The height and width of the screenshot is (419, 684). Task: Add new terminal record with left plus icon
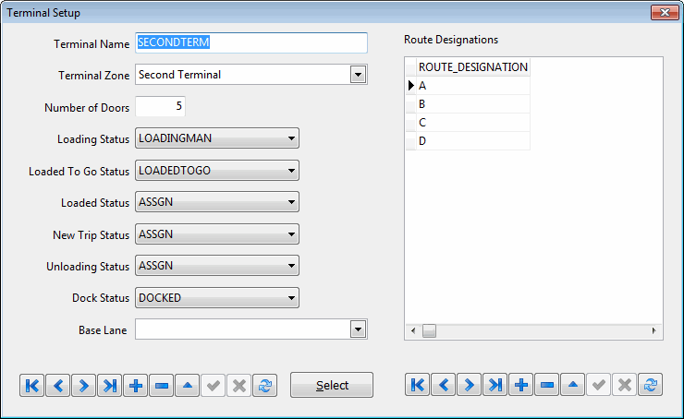pos(136,386)
